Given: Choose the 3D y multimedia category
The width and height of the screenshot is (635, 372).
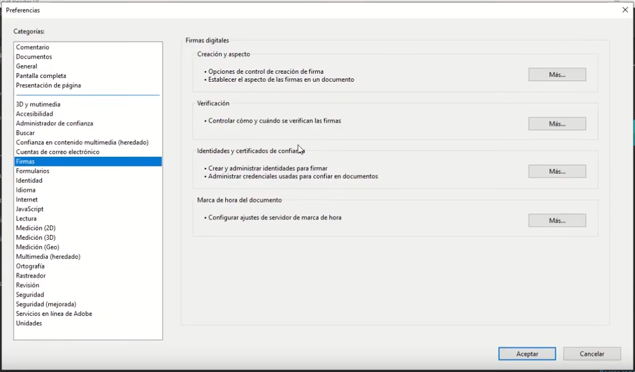Looking at the screenshot, I should (38, 105).
